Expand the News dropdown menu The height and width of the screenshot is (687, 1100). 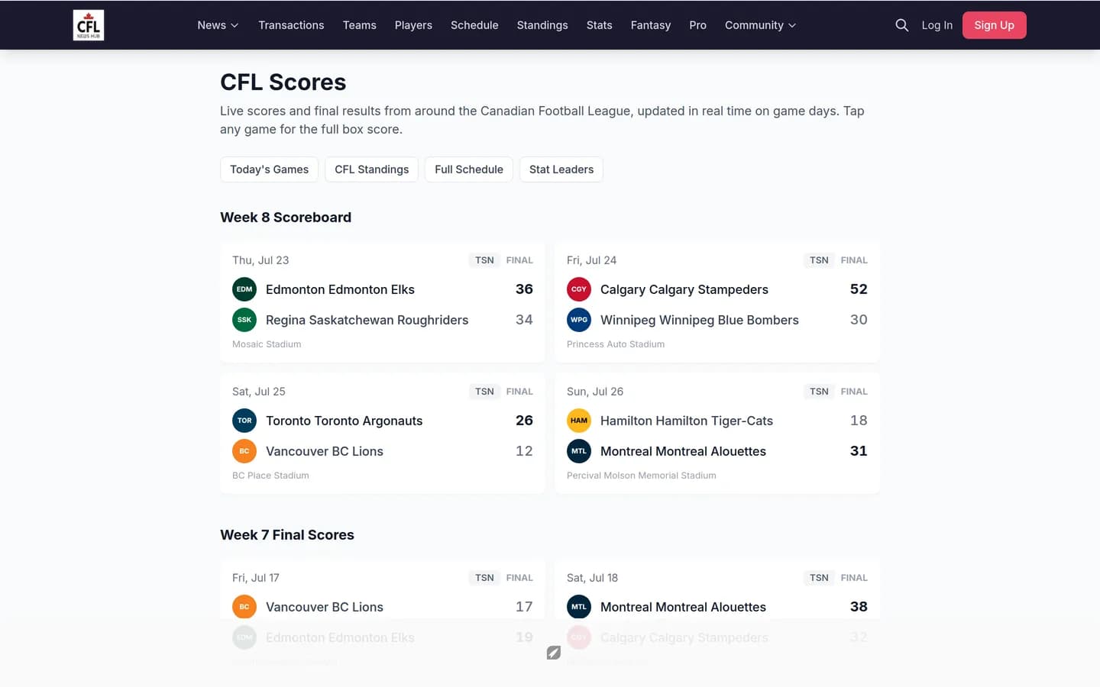tap(218, 25)
